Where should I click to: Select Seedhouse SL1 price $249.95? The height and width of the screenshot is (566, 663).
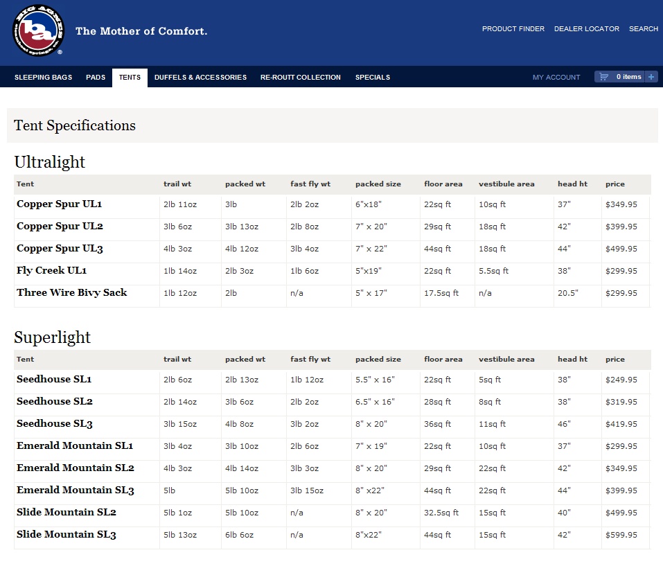point(621,380)
